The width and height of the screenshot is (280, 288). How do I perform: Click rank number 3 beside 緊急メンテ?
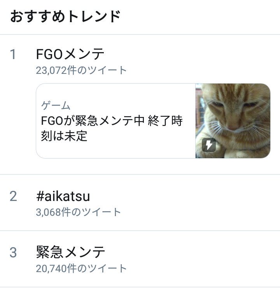(x=13, y=253)
